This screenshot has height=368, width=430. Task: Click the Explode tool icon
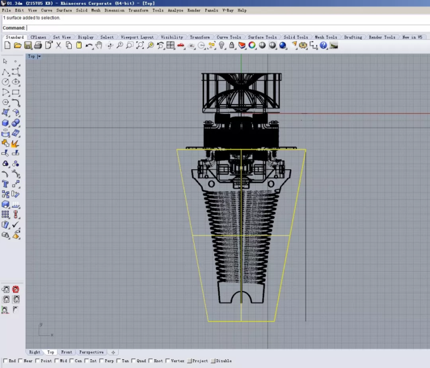[x=16, y=143]
